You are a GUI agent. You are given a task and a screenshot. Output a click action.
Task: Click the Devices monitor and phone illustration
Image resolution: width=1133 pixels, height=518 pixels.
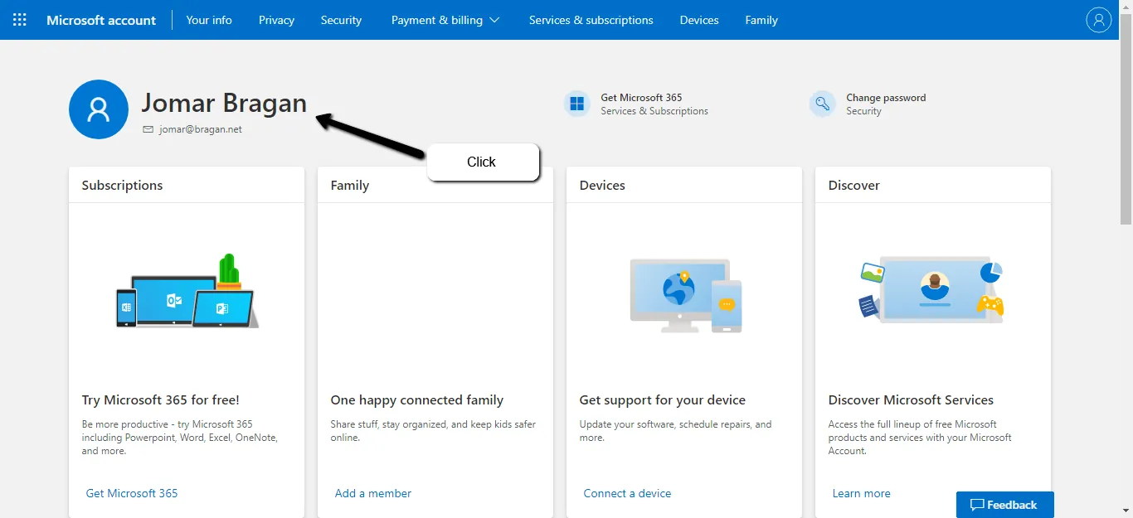point(686,296)
